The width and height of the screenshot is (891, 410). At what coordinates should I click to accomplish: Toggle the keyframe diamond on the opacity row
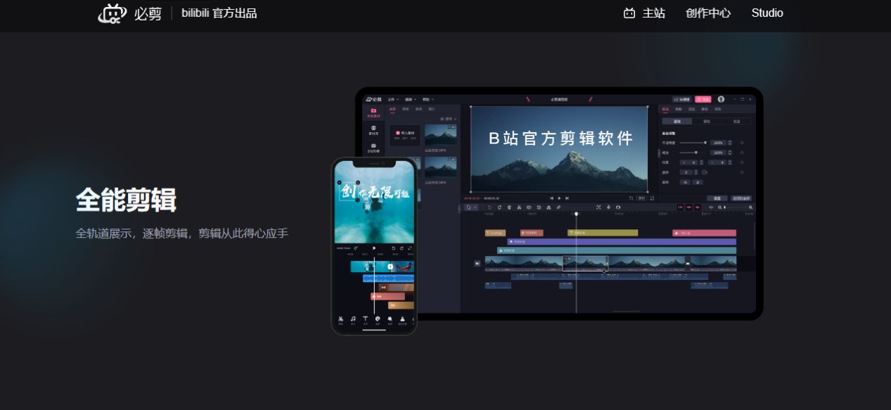point(742,143)
